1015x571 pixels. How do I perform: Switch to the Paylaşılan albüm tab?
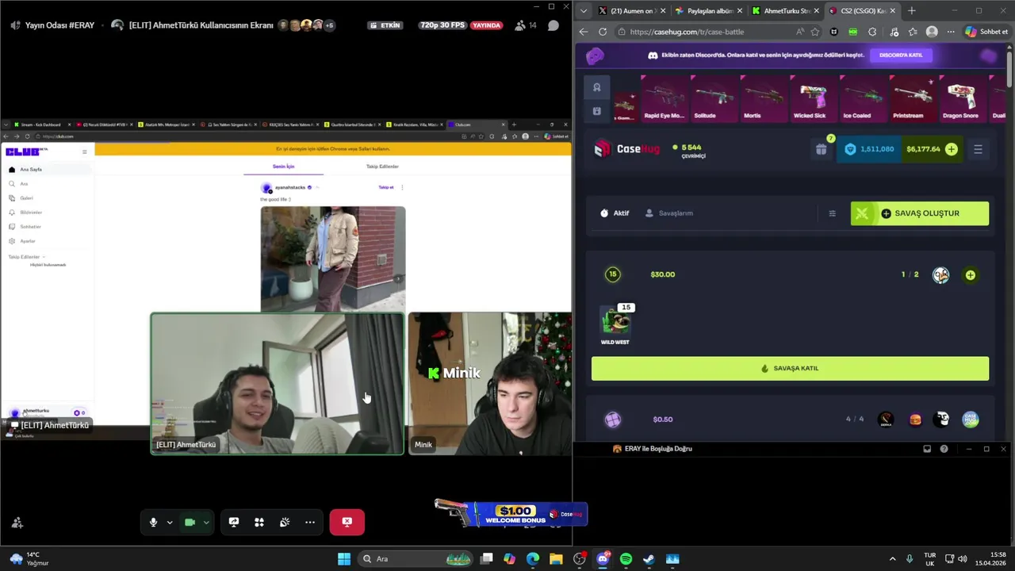coord(708,10)
